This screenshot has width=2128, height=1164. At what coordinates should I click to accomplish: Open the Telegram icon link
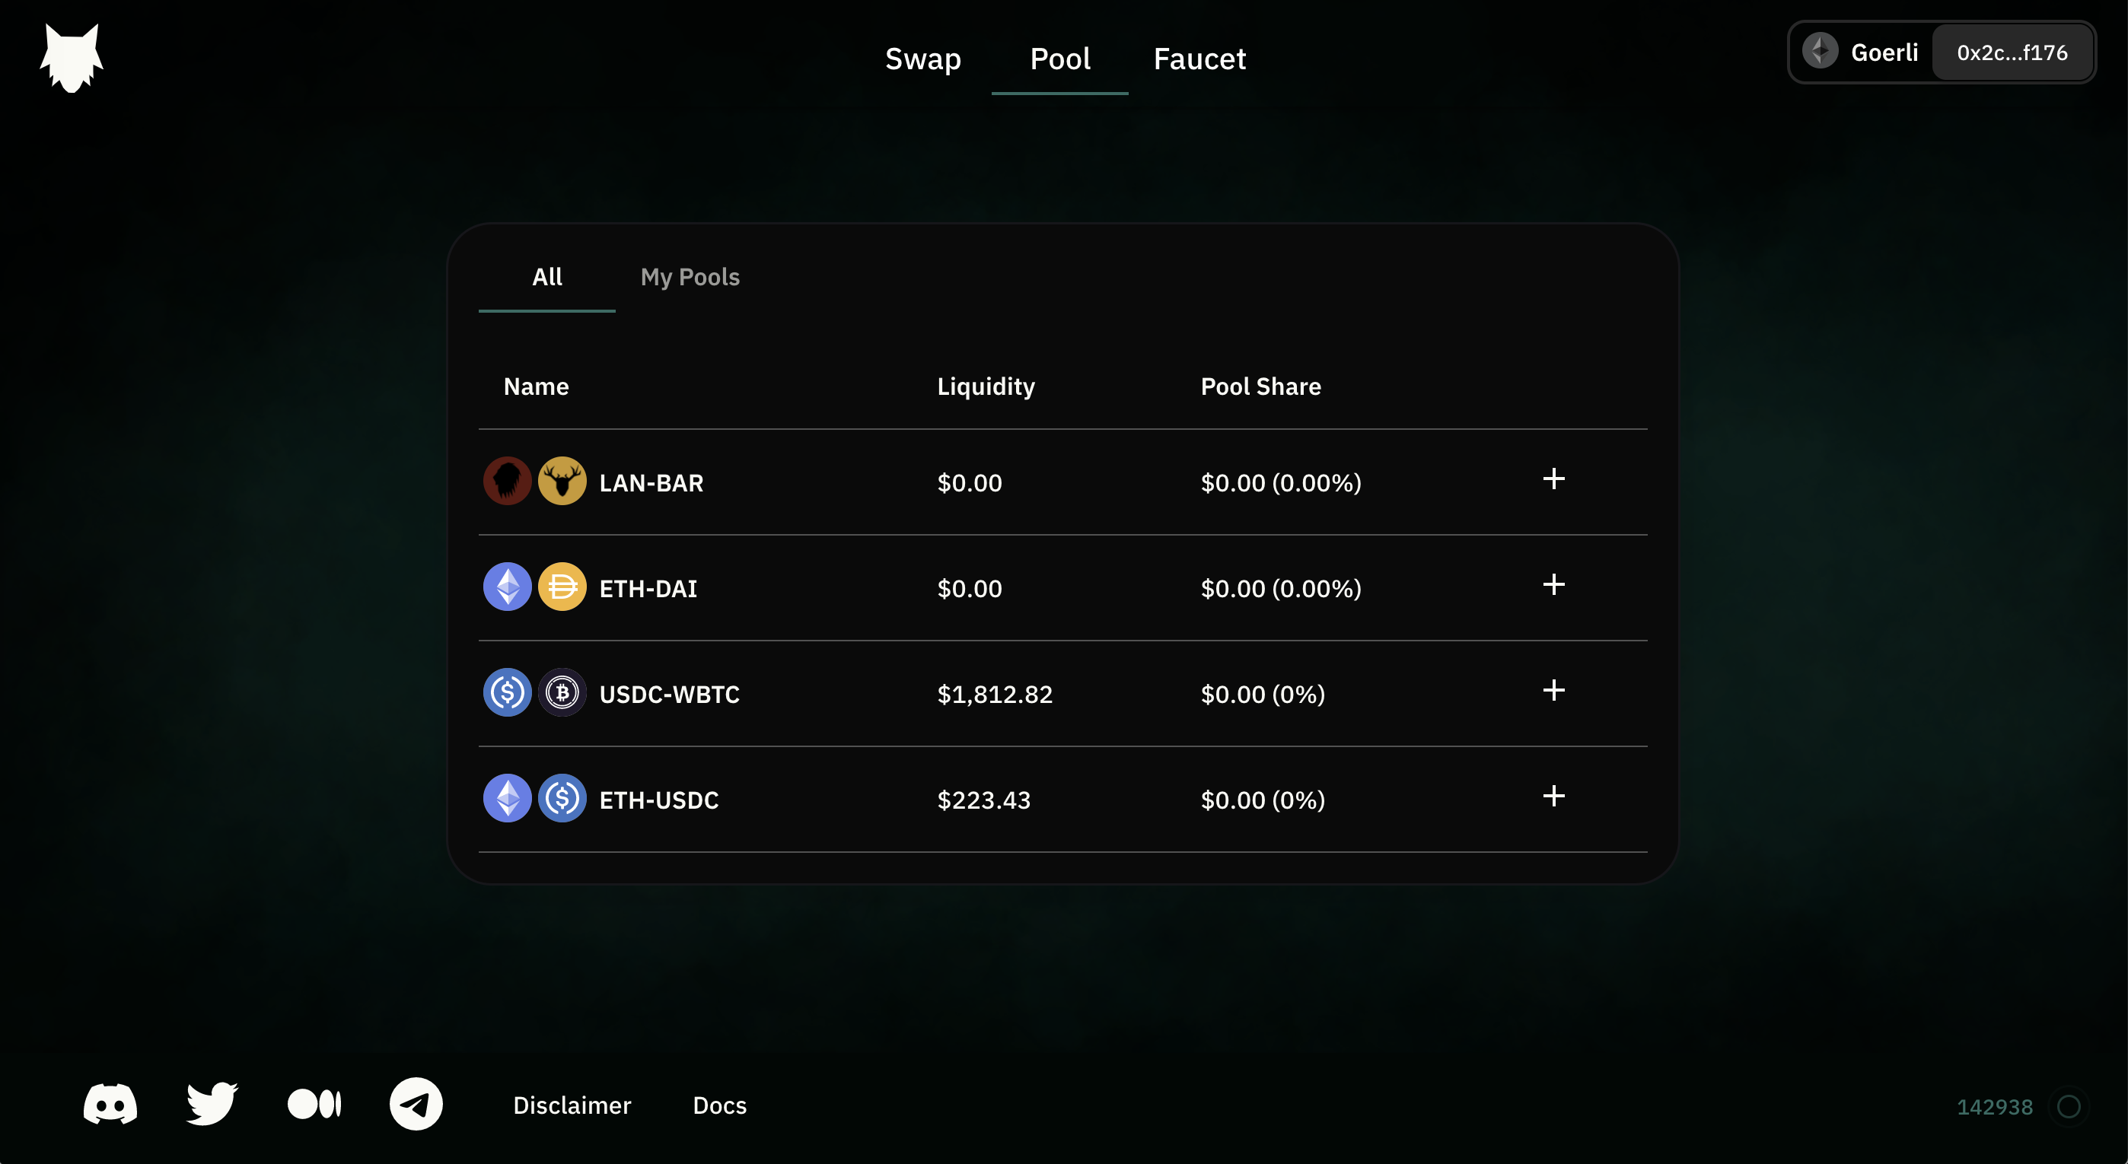(416, 1105)
